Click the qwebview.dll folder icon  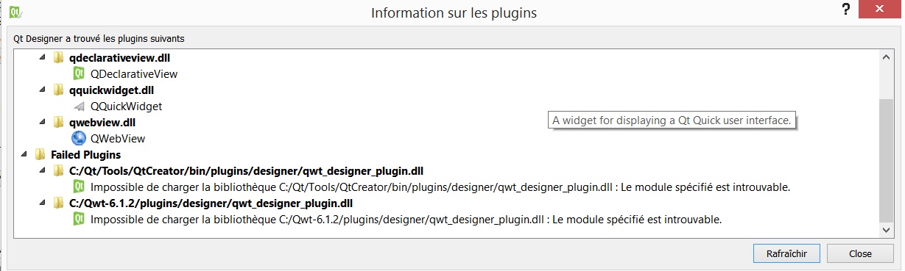58,122
